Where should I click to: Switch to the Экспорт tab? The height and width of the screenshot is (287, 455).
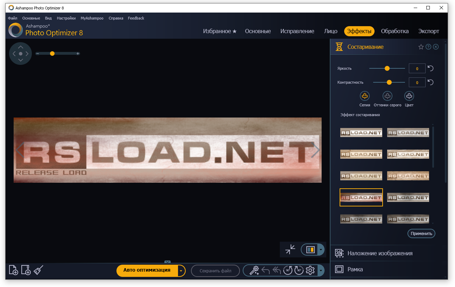[429, 31]
